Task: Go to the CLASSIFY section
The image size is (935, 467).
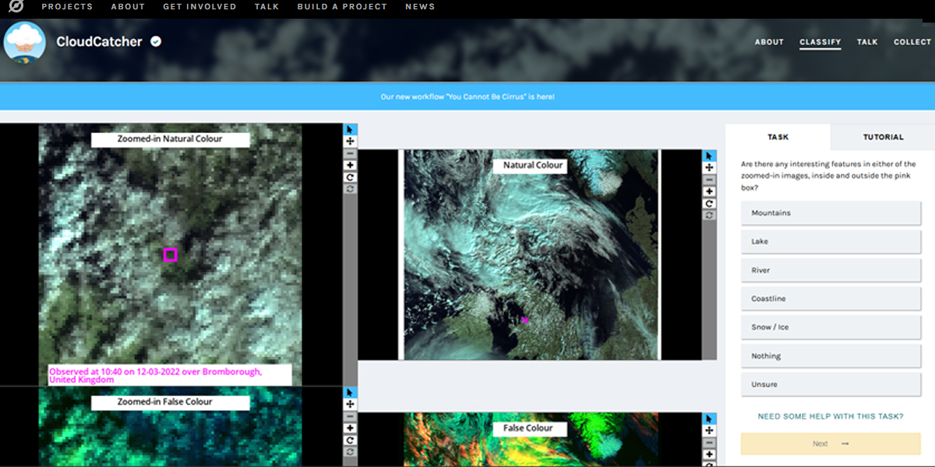Action: [x=820, y=42]
